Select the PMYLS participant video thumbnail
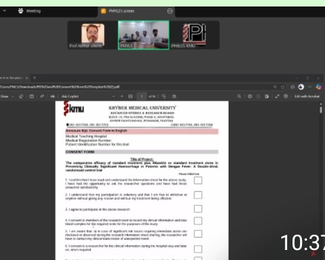The width and height of the screenshot is (325, 260). 144,35
